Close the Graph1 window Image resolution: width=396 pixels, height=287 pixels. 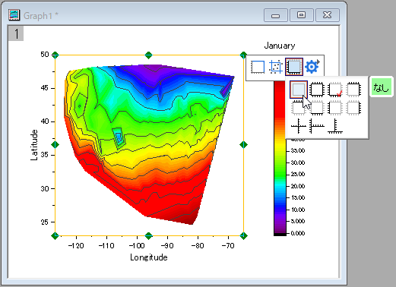tap(328, 15)
